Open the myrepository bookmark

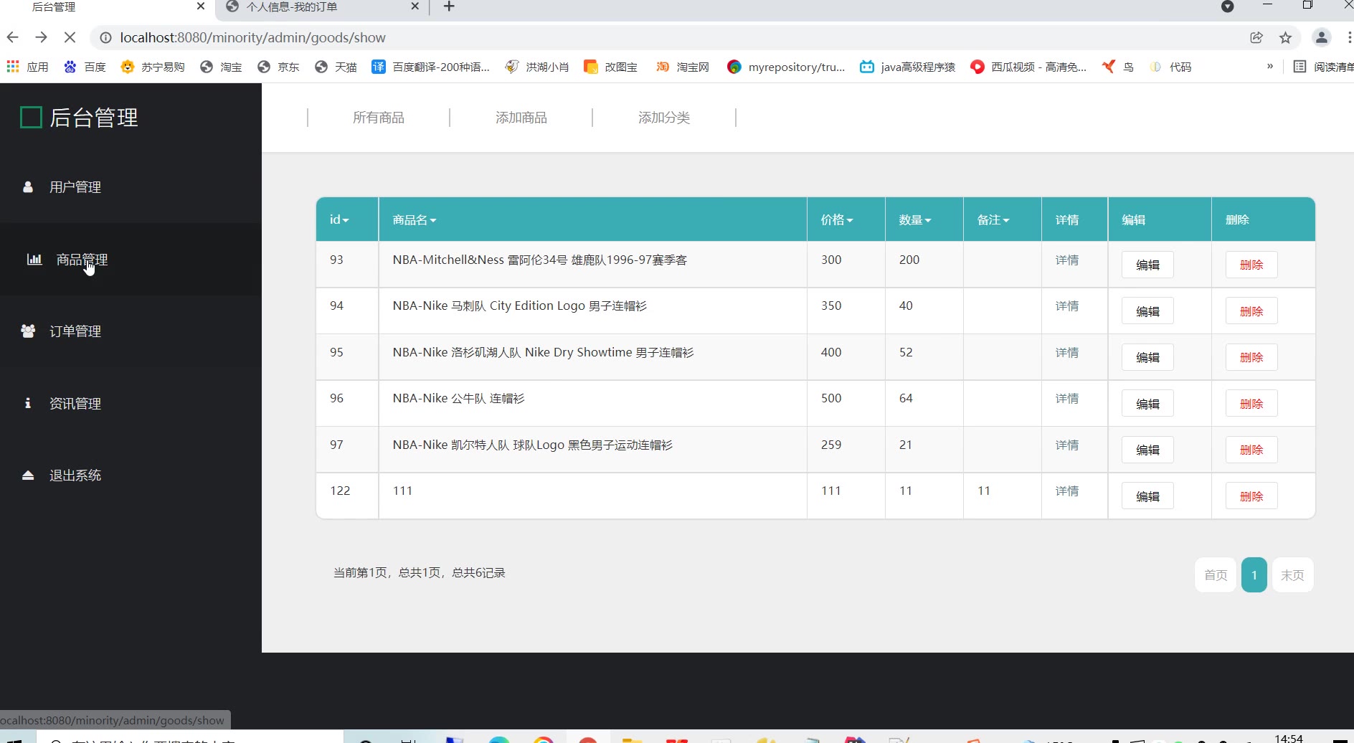(x=786, y=67)
